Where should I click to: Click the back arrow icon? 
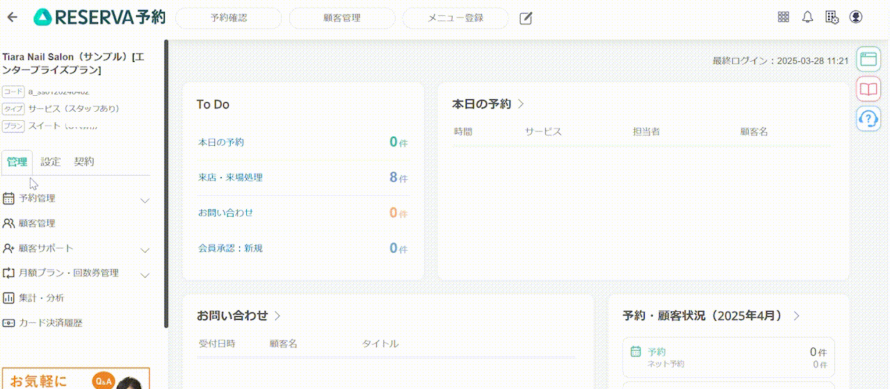pos(12,17)
